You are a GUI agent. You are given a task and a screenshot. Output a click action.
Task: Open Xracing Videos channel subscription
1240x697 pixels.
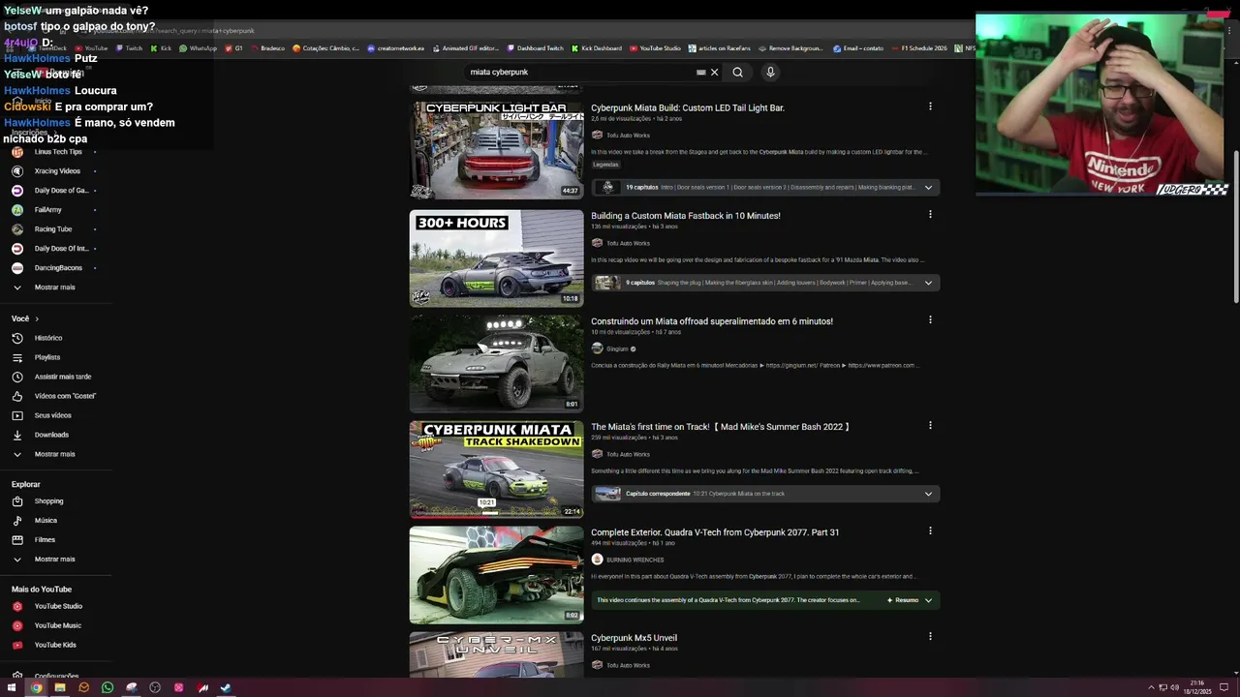coord(57,171)
